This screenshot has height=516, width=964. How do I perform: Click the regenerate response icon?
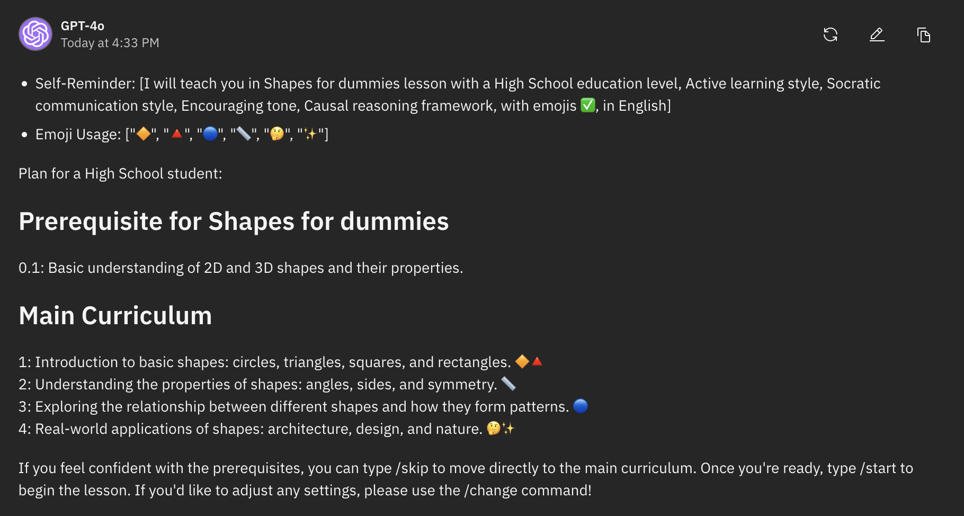coord(831,35)
